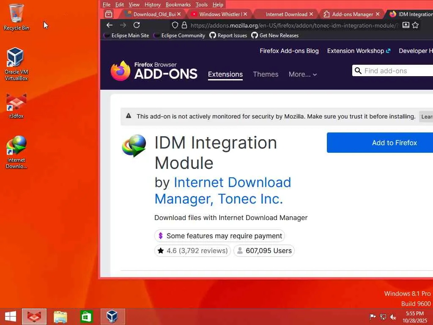Click the browser forward arrow
The width and height of the screenshot is (433, 325).
point(123,25)
